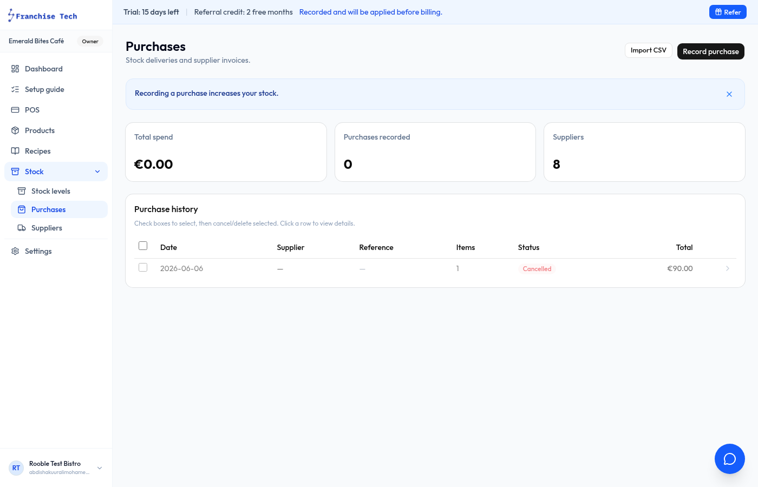
Task: Click 'Referral credit: 2 free months' text
Action: pyautogui.click(x=244, y=12)
